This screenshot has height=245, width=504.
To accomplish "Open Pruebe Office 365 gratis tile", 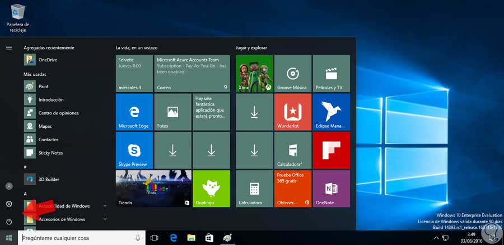I will (293, 189).
